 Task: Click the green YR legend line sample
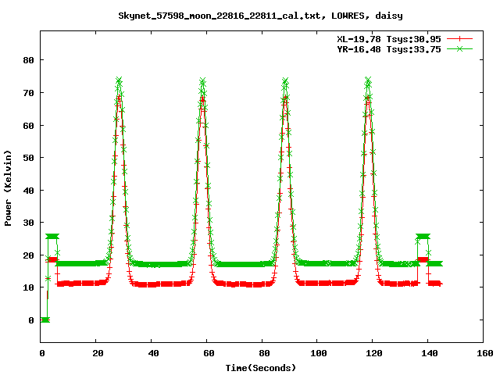459,48
